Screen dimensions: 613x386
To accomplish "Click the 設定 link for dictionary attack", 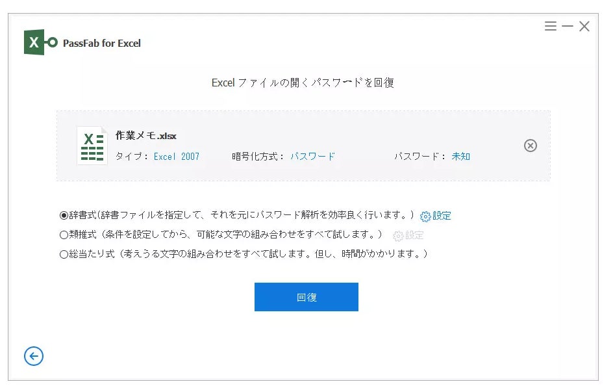I will coord(442,216).
